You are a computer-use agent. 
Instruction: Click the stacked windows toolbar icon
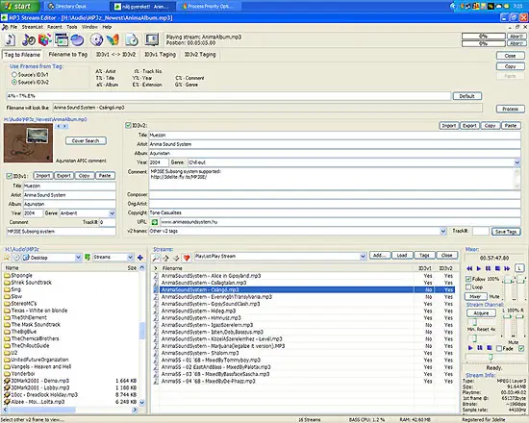[62, 40]
